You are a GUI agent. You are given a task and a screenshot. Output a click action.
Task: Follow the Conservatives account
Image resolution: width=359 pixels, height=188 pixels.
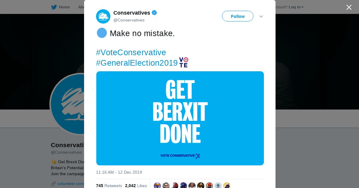238,16
